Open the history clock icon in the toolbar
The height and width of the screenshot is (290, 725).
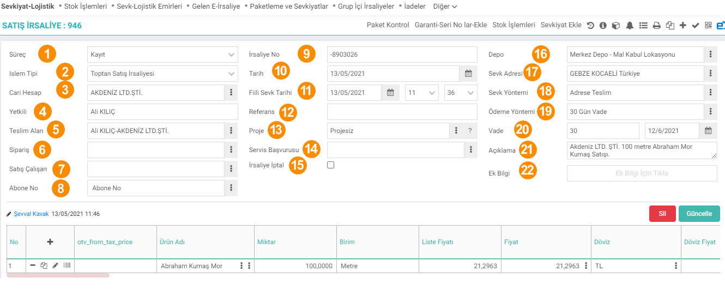pos(591,25)
